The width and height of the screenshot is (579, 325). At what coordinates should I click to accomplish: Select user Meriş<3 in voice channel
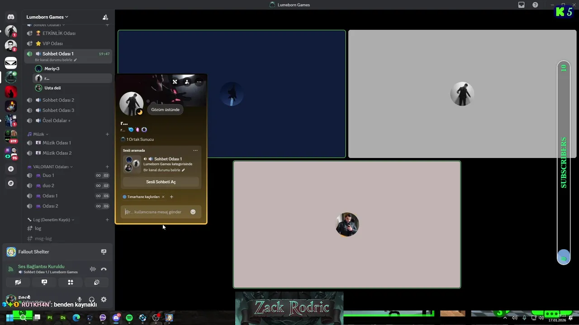click(72, 69)
